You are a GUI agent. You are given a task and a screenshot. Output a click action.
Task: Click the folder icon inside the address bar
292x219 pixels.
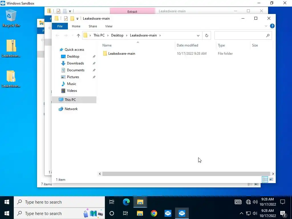[x=85, y=35]
